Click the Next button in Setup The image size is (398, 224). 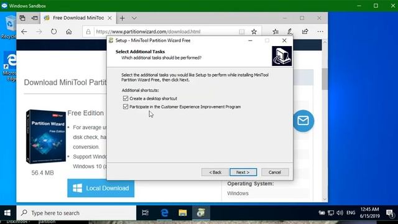243,172
